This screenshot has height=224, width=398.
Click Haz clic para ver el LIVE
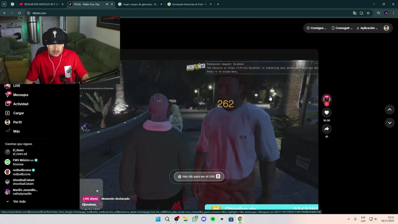click(x=199, y=176)
